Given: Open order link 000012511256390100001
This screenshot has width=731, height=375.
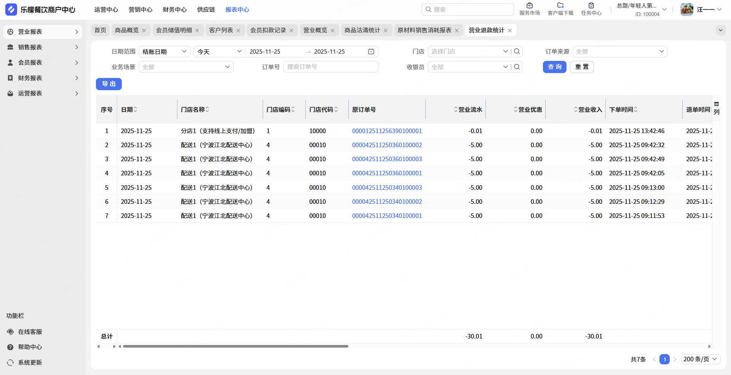Looking at the screenshot, I should (x=387, y=131).
